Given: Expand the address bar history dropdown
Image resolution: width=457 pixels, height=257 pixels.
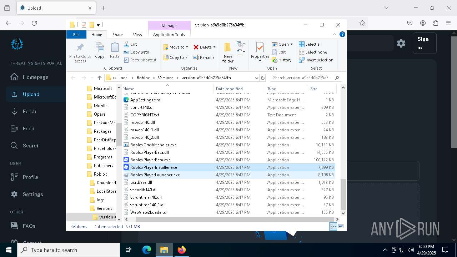Looking at the screenshot, I should (256, 78).
